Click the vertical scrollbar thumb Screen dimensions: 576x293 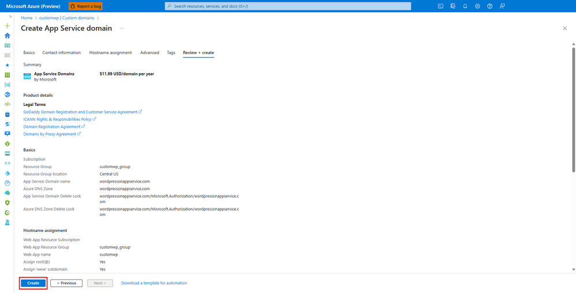pyautogui.click(x=574, y=109)
